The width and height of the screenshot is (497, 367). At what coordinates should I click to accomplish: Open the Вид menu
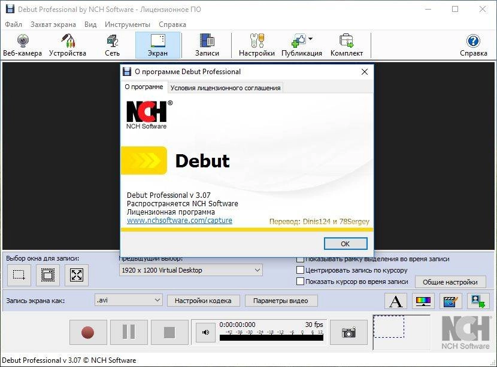tap(90, 25)
